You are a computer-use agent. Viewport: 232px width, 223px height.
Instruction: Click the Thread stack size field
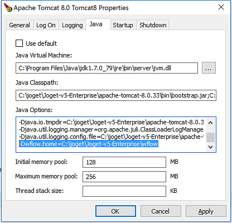[x=124, y=191]
